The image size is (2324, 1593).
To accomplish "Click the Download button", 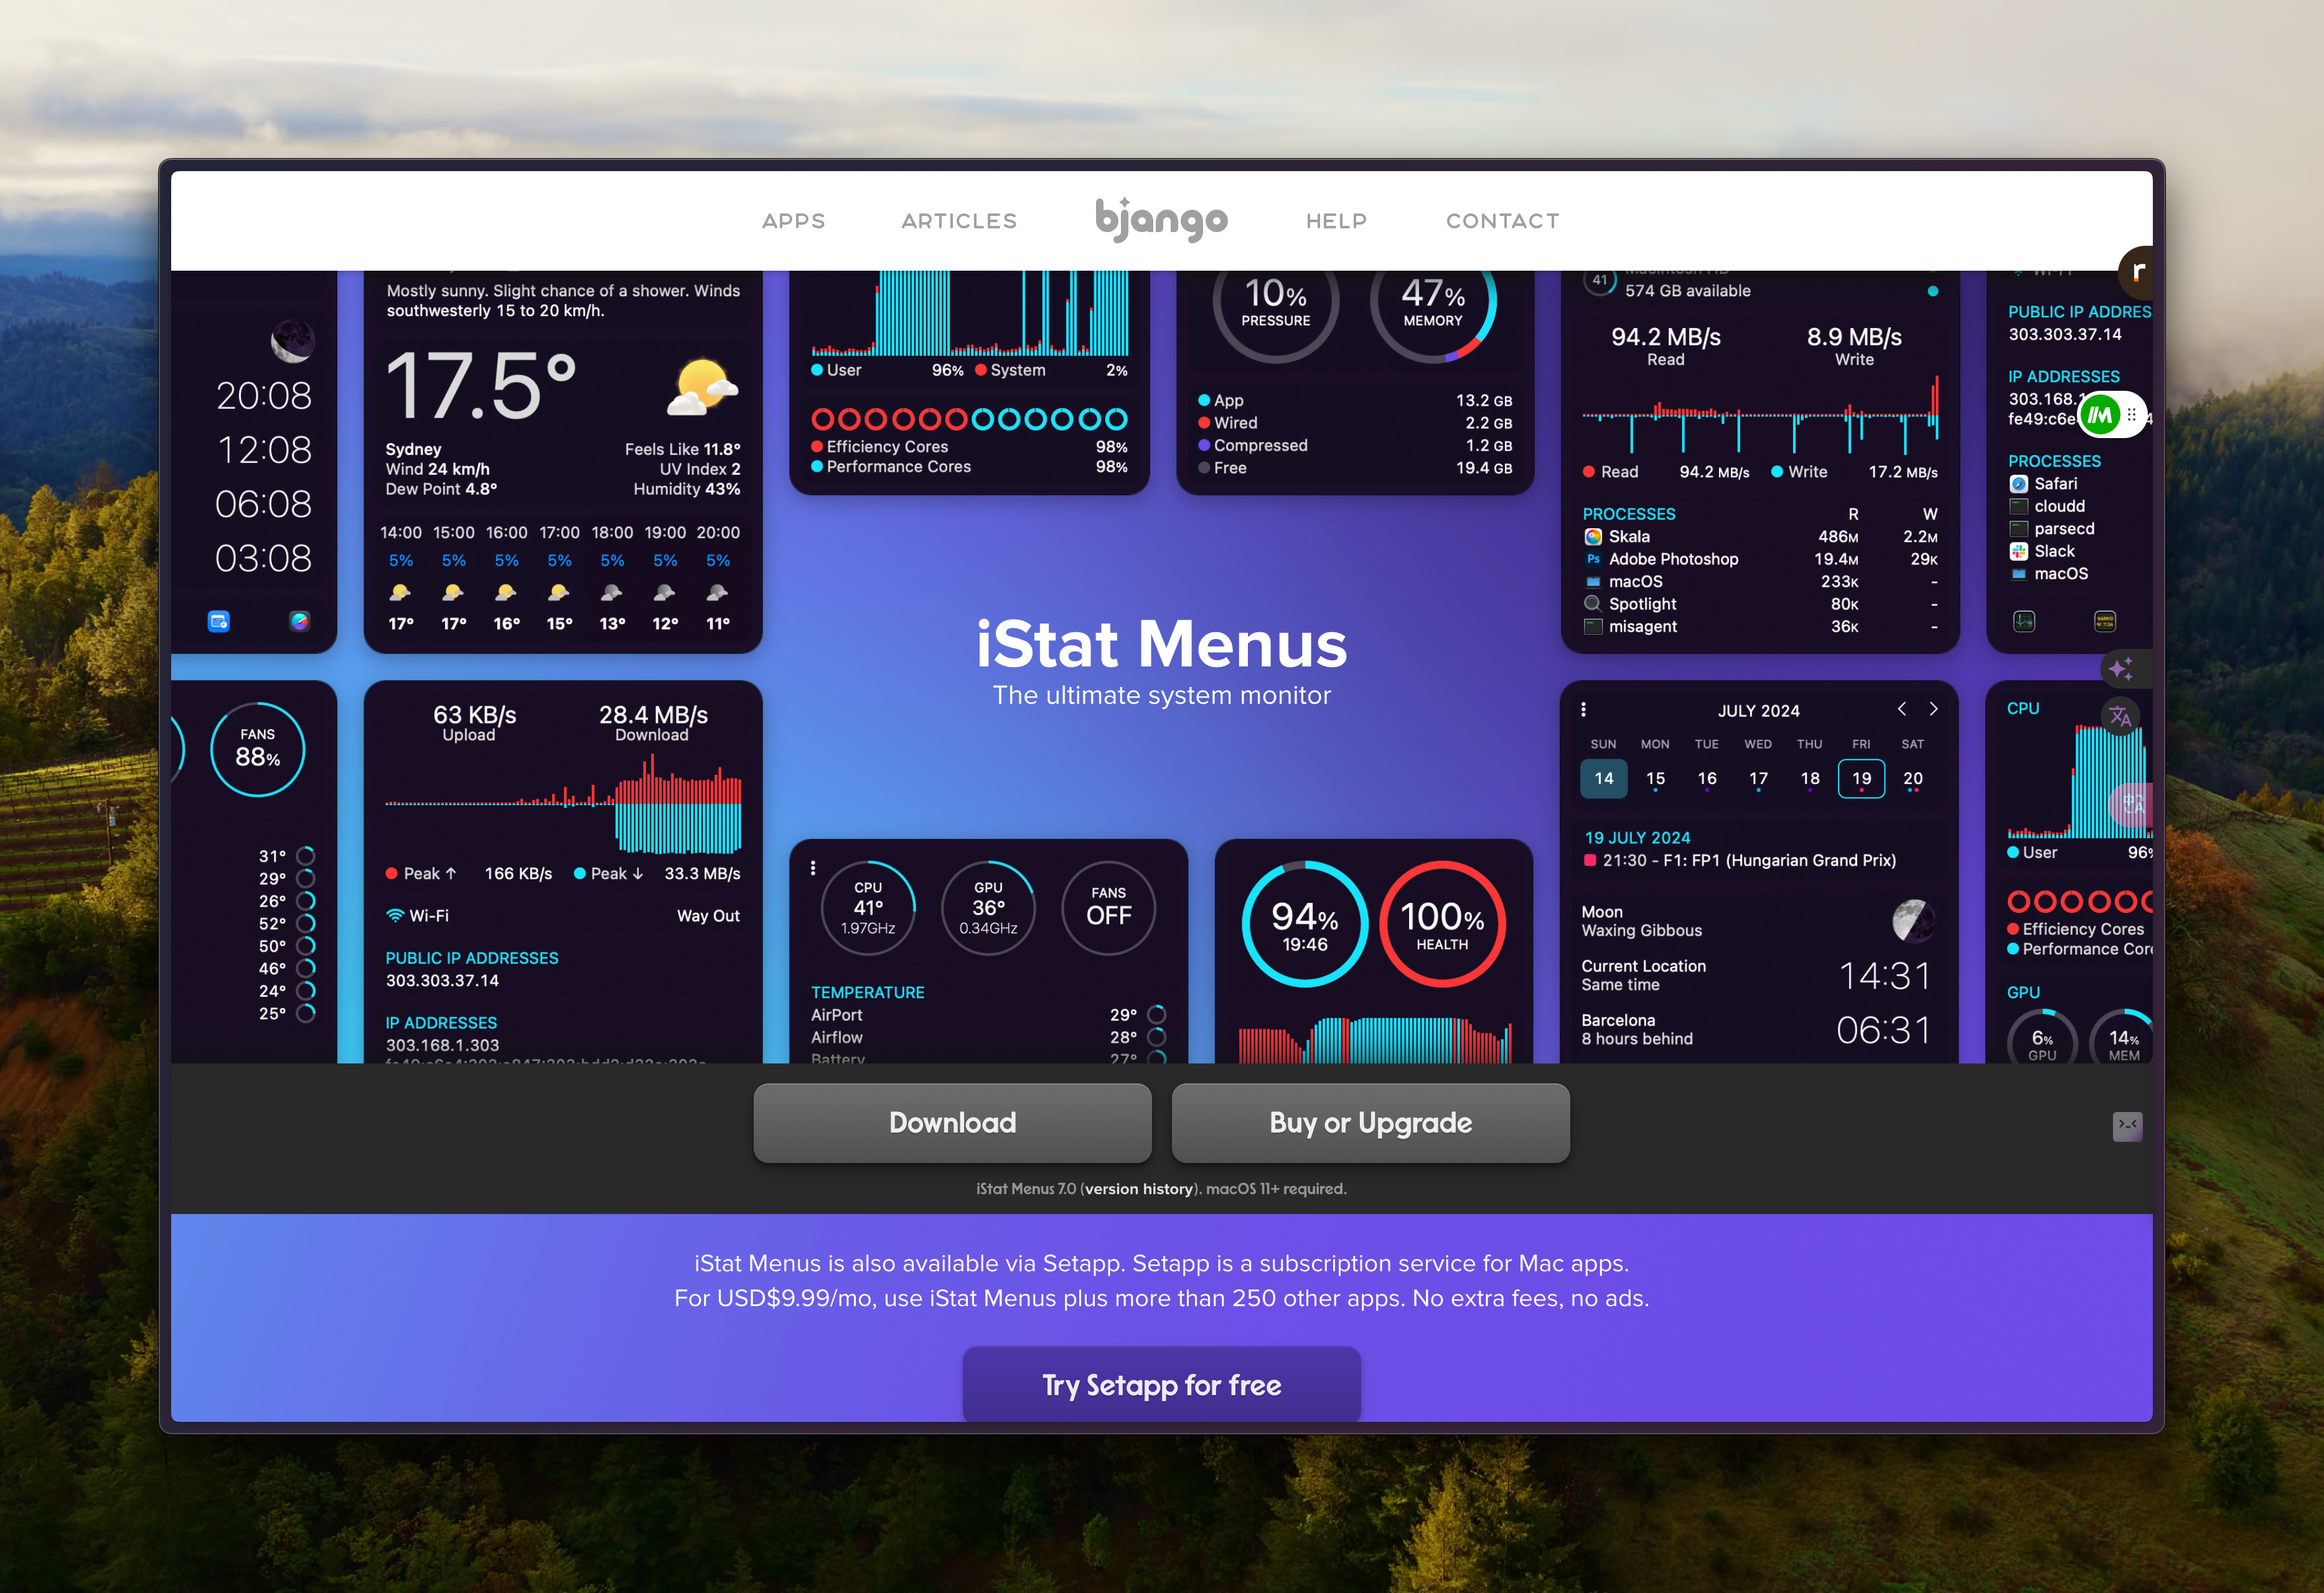I will 952,1122.
